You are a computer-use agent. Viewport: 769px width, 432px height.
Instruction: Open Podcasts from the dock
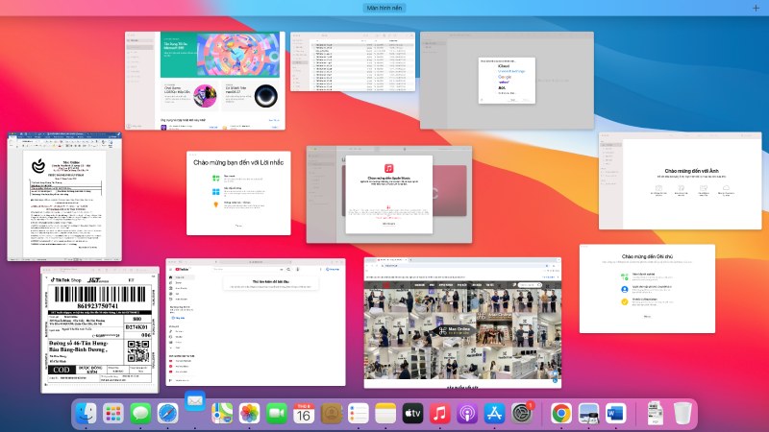[x=467, y=414]
